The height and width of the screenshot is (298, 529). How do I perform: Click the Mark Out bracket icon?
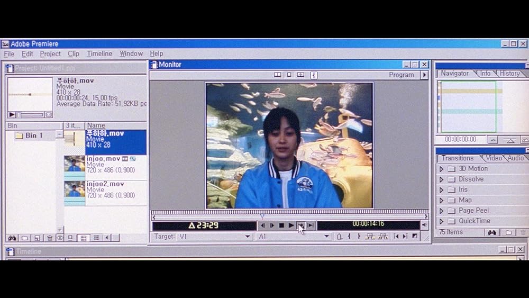pos(358,237)
